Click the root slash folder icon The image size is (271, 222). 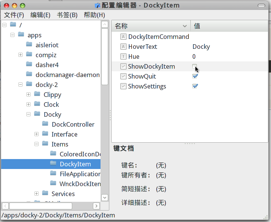point(13,24)
